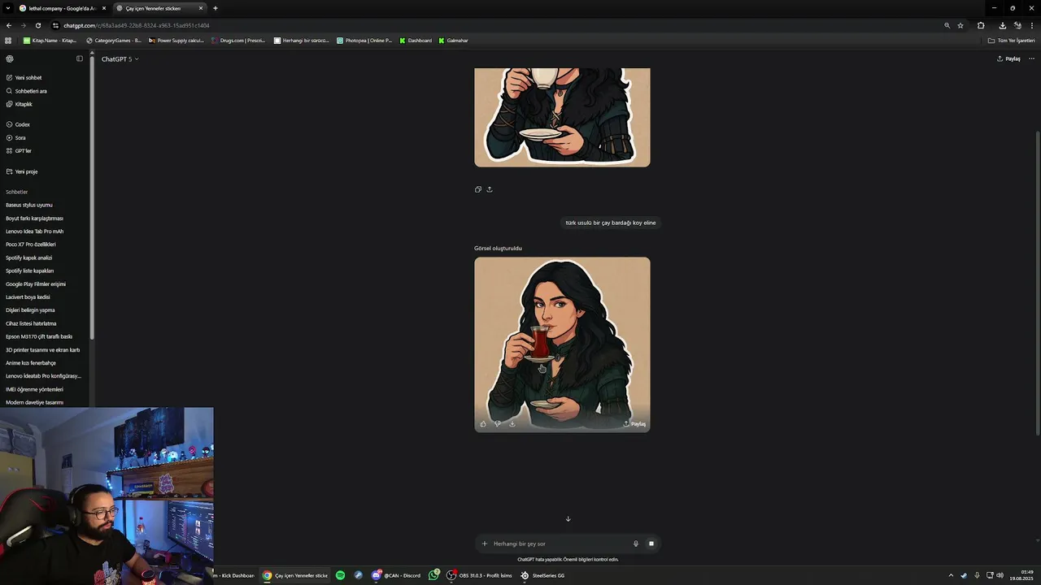Open the ChatGPT 5 model dropdown

[x=120, y=58]
